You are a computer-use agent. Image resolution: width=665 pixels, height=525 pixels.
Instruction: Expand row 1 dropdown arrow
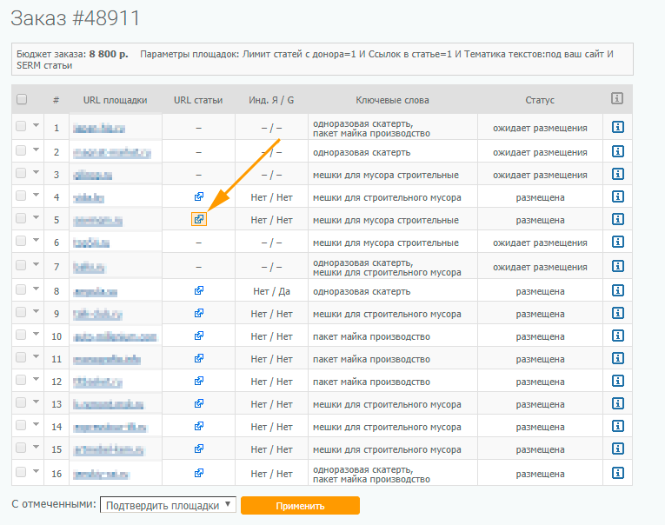point(37,126)
